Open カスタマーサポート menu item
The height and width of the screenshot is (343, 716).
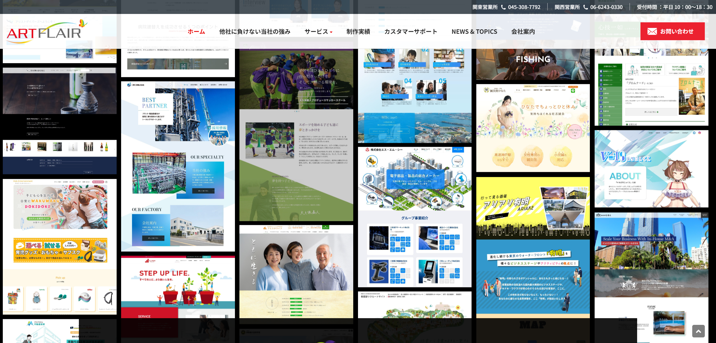point(411,32)
